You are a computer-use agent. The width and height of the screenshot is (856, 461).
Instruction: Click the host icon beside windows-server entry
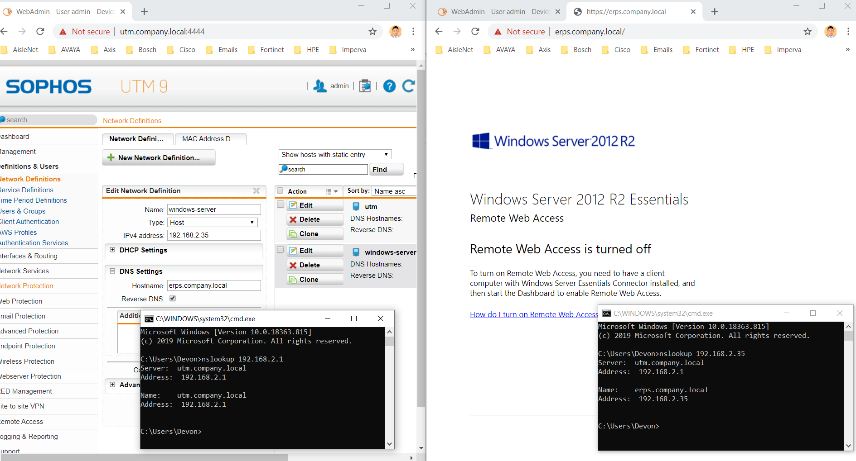[x=356, y=252]
